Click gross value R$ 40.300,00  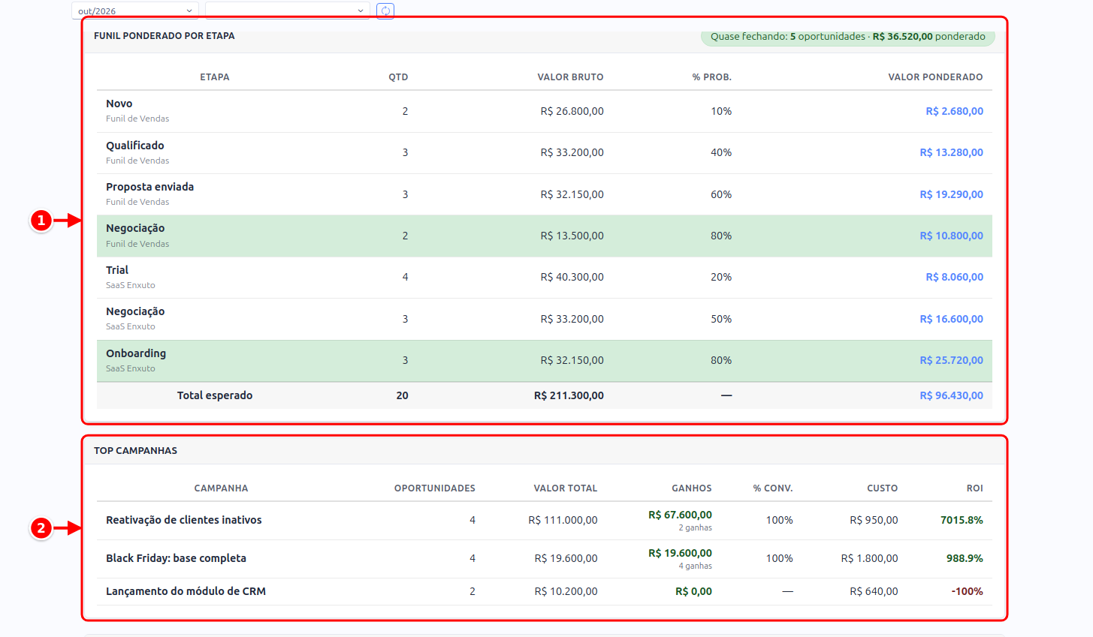click(x=572, y=277)
